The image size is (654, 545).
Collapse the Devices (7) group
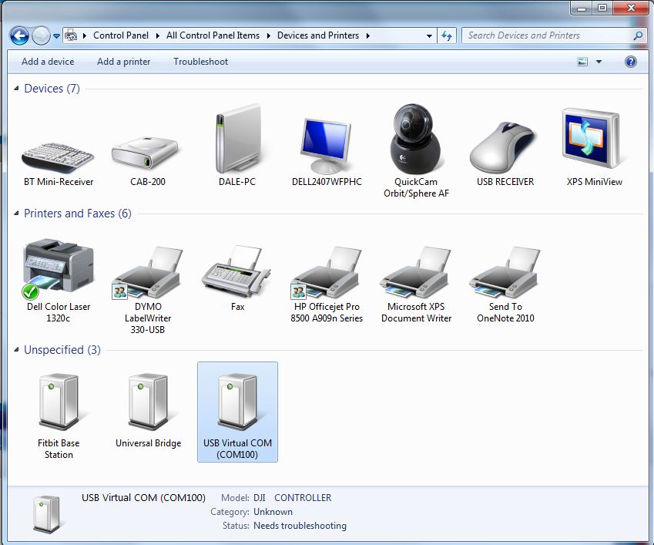coord(17,89)
